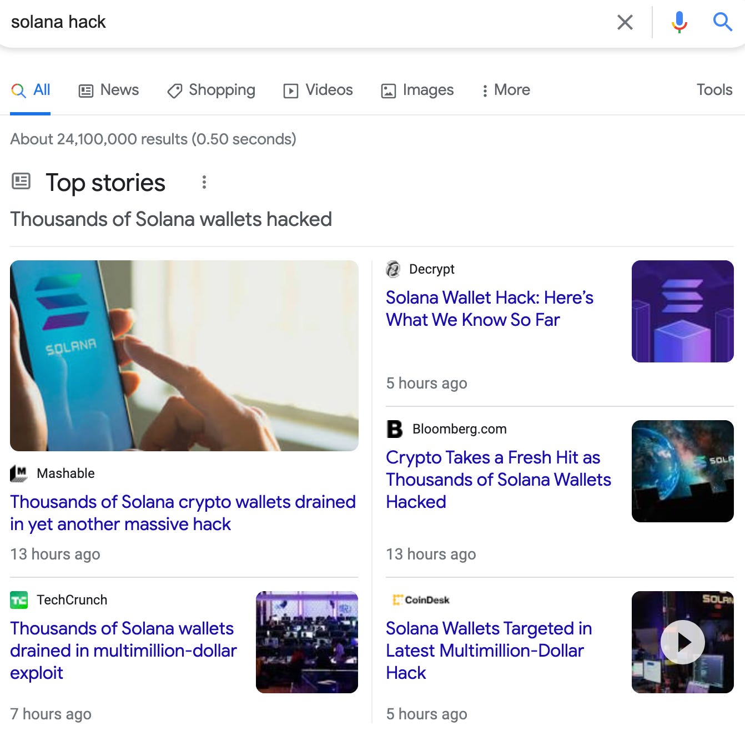This screenshot has width=745, height=736.
Task: Switch to the News tab
Action: click(x=109, y=90)
